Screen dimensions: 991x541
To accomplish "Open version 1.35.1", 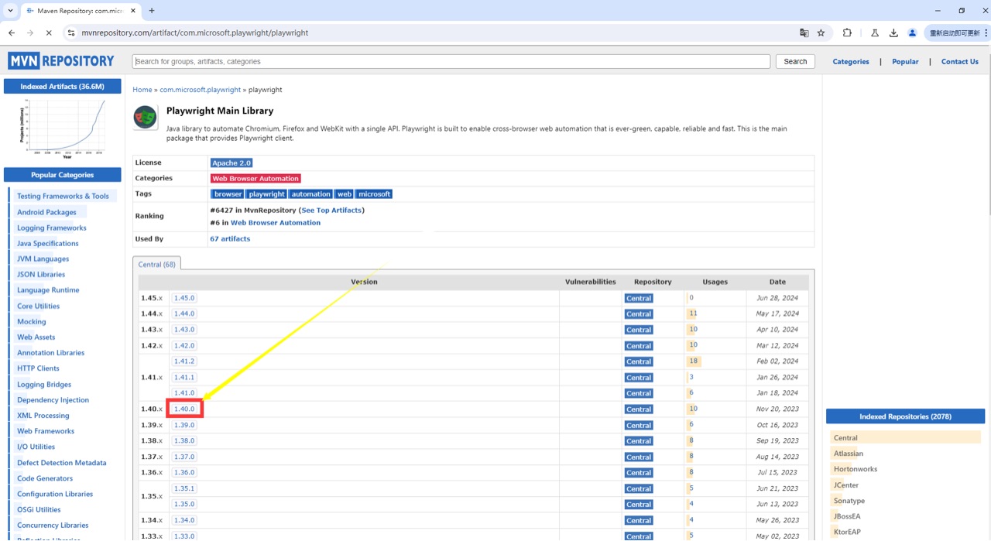I will click(184, 488).
